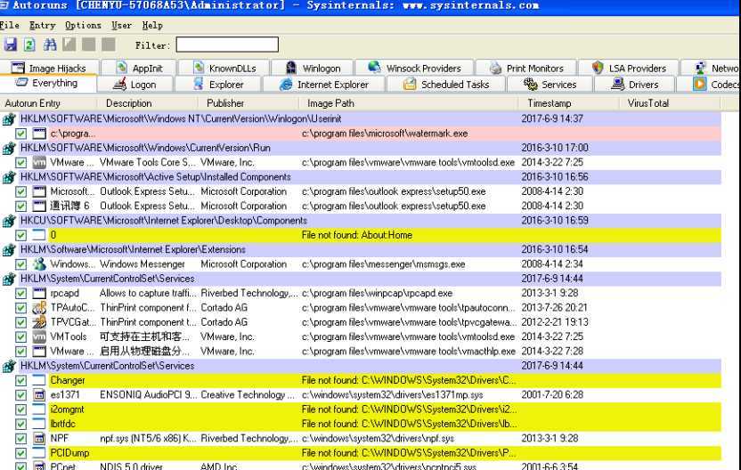Uncheck the PCIDump driver checkbox

coord(20,453)
